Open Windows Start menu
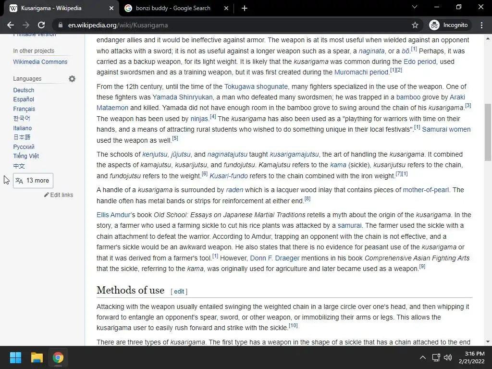 point(15,357)
